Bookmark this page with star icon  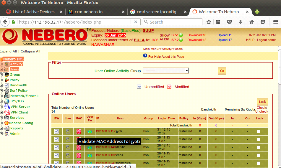coord(209,22)
